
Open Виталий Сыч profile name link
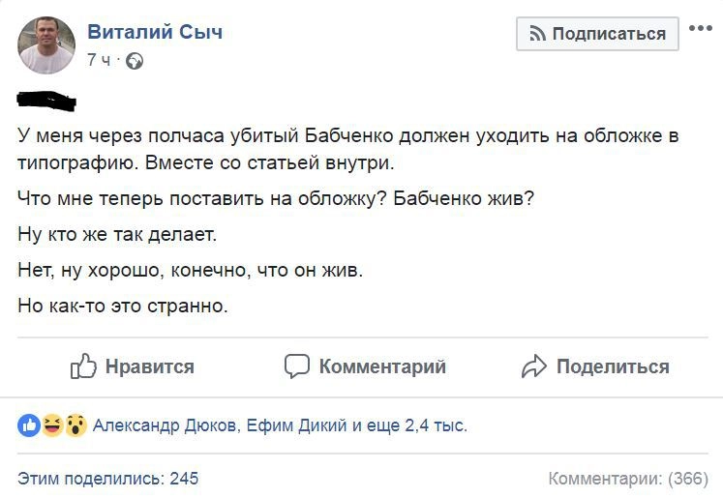coord(155,32)
